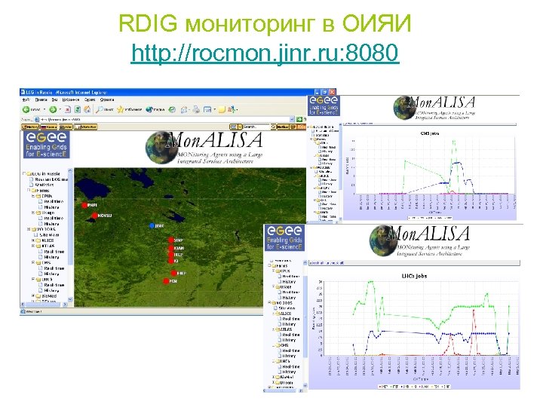
Task: Expand the BioMed folder in the main tree
Action: [x=33, y=296]
